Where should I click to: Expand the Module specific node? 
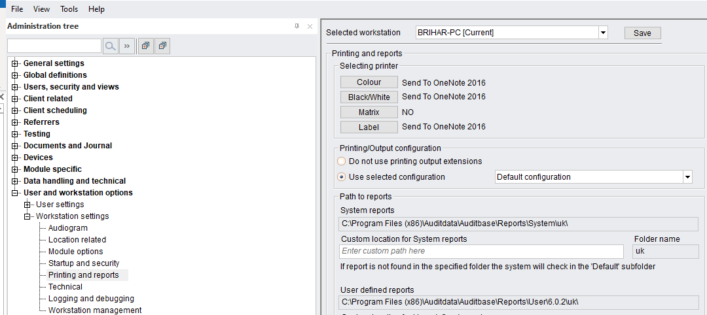point(15,169)
